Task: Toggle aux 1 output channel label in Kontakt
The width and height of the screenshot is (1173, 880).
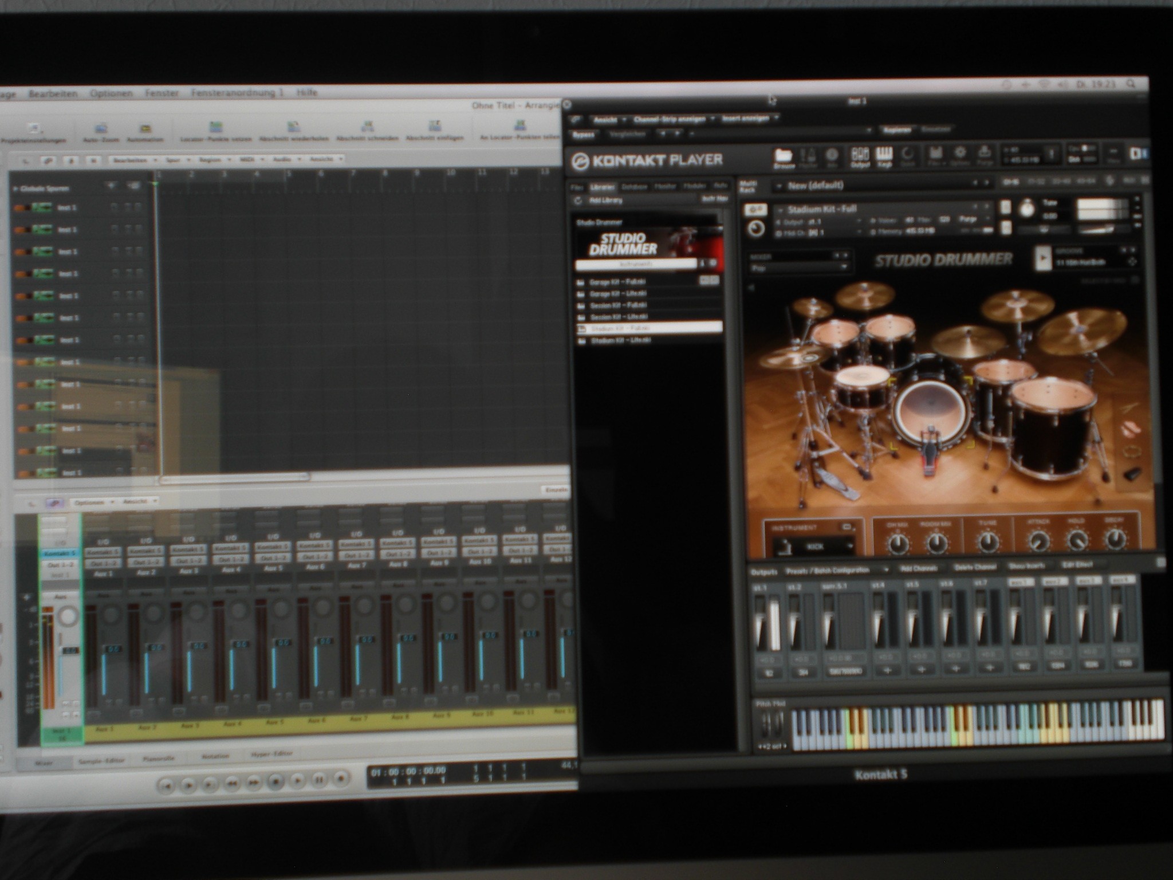Action: pos(1021,582)
